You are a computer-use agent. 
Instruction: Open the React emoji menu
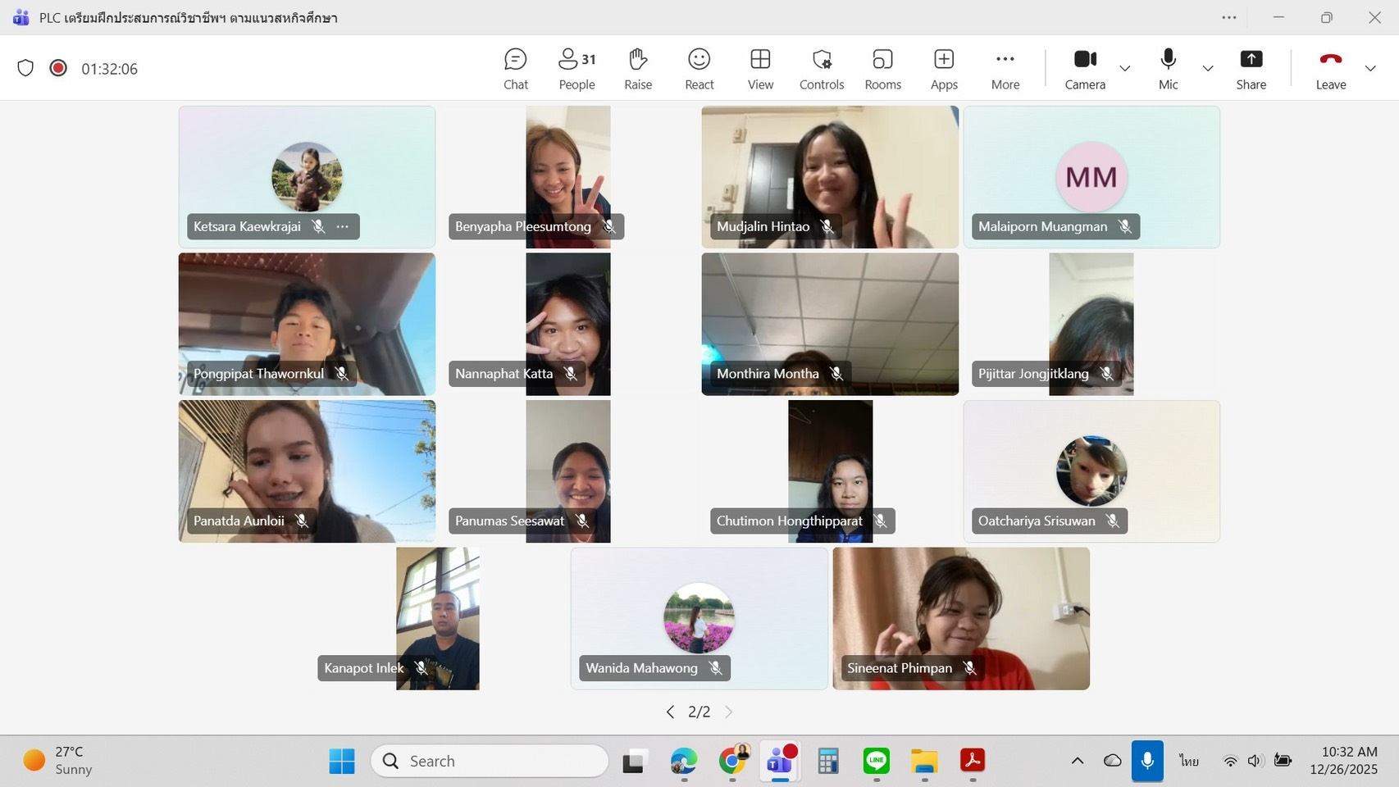(699, 69)
